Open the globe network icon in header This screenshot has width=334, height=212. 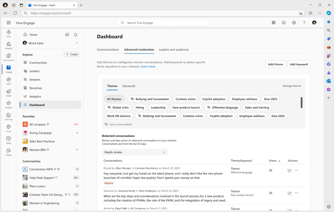coord(273,23)
